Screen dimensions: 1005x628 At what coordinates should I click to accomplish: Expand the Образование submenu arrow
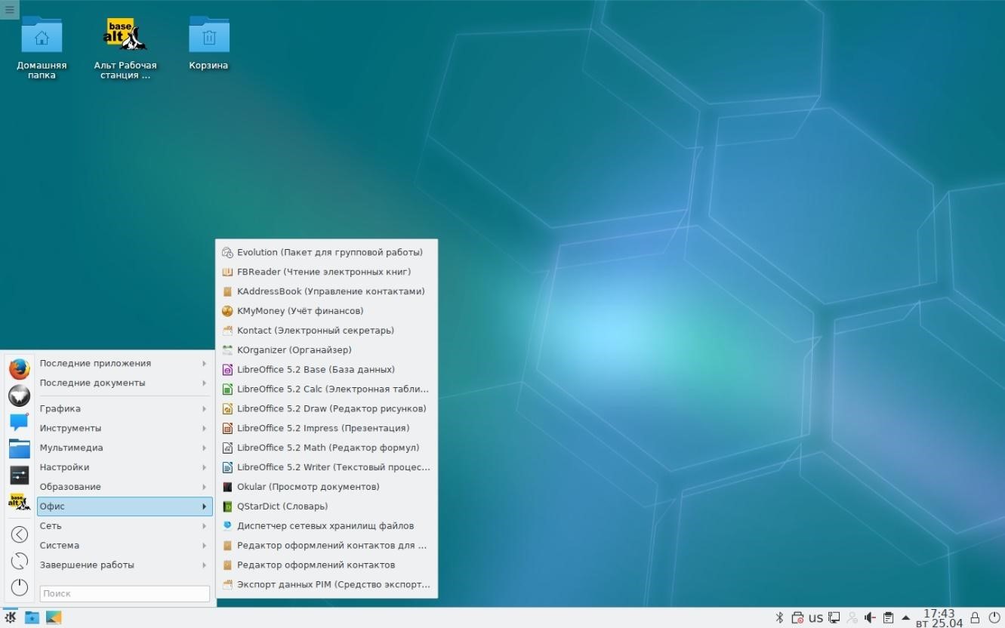[205, 487]
